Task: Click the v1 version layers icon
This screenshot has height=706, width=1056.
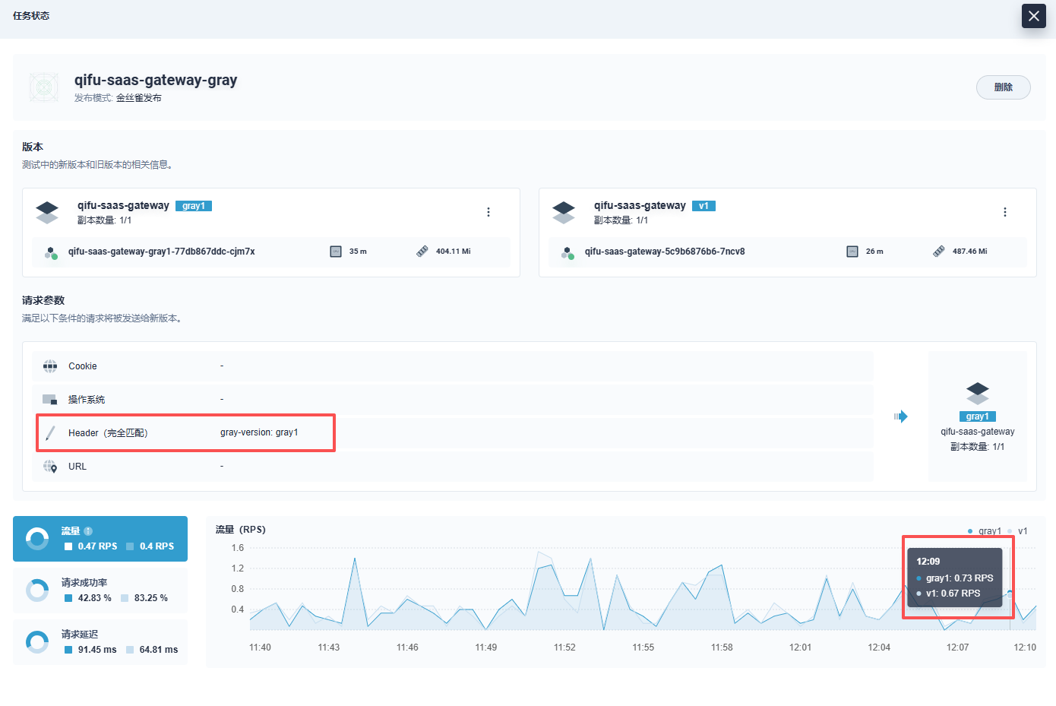Action: coord(564,212)
